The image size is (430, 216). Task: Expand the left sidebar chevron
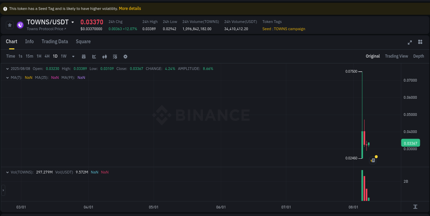point(3,190)
